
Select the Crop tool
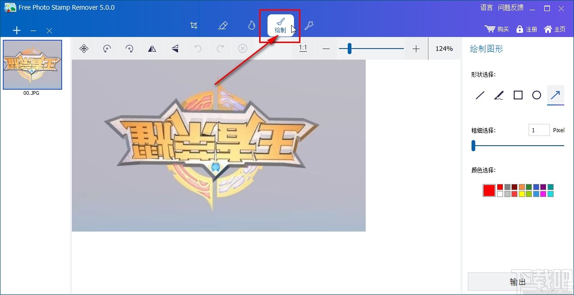(x=194, y=25)
